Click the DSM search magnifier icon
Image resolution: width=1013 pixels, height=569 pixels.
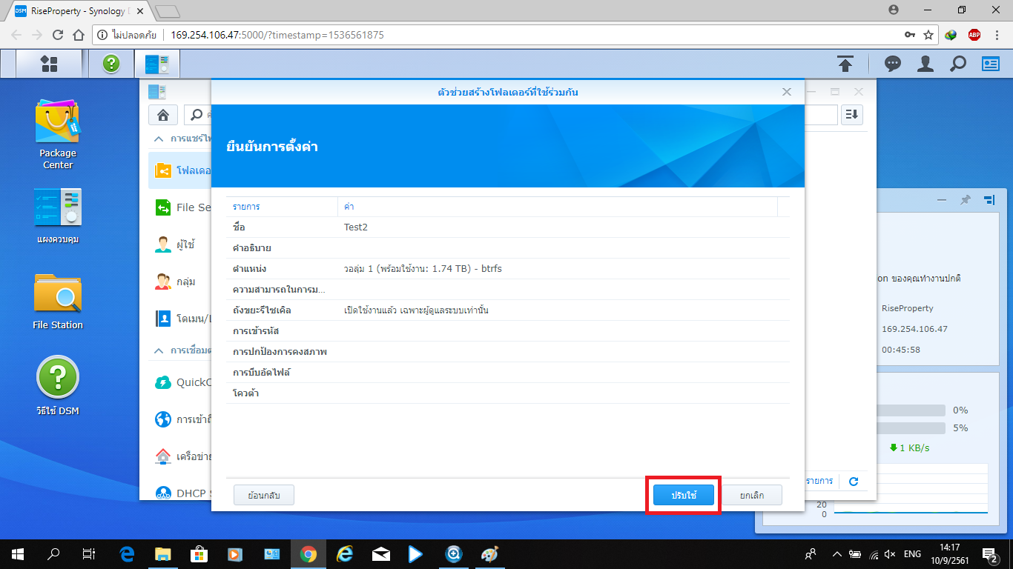click(958, 64)
